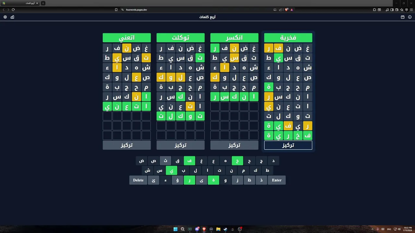Tap the ذ key on keyboard
This screenshot has height=233, width=415.
pos(261,180)
